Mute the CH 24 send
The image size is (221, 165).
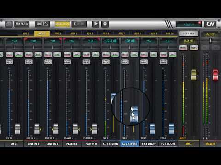(10, 55)
